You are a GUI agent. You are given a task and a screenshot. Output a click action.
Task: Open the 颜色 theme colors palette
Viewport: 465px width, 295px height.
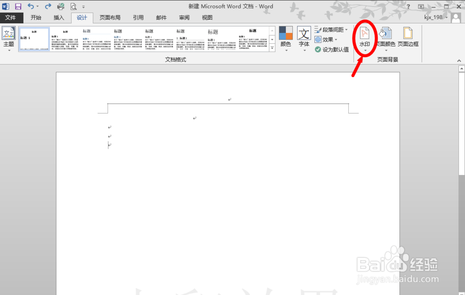[x=286, y=39]
